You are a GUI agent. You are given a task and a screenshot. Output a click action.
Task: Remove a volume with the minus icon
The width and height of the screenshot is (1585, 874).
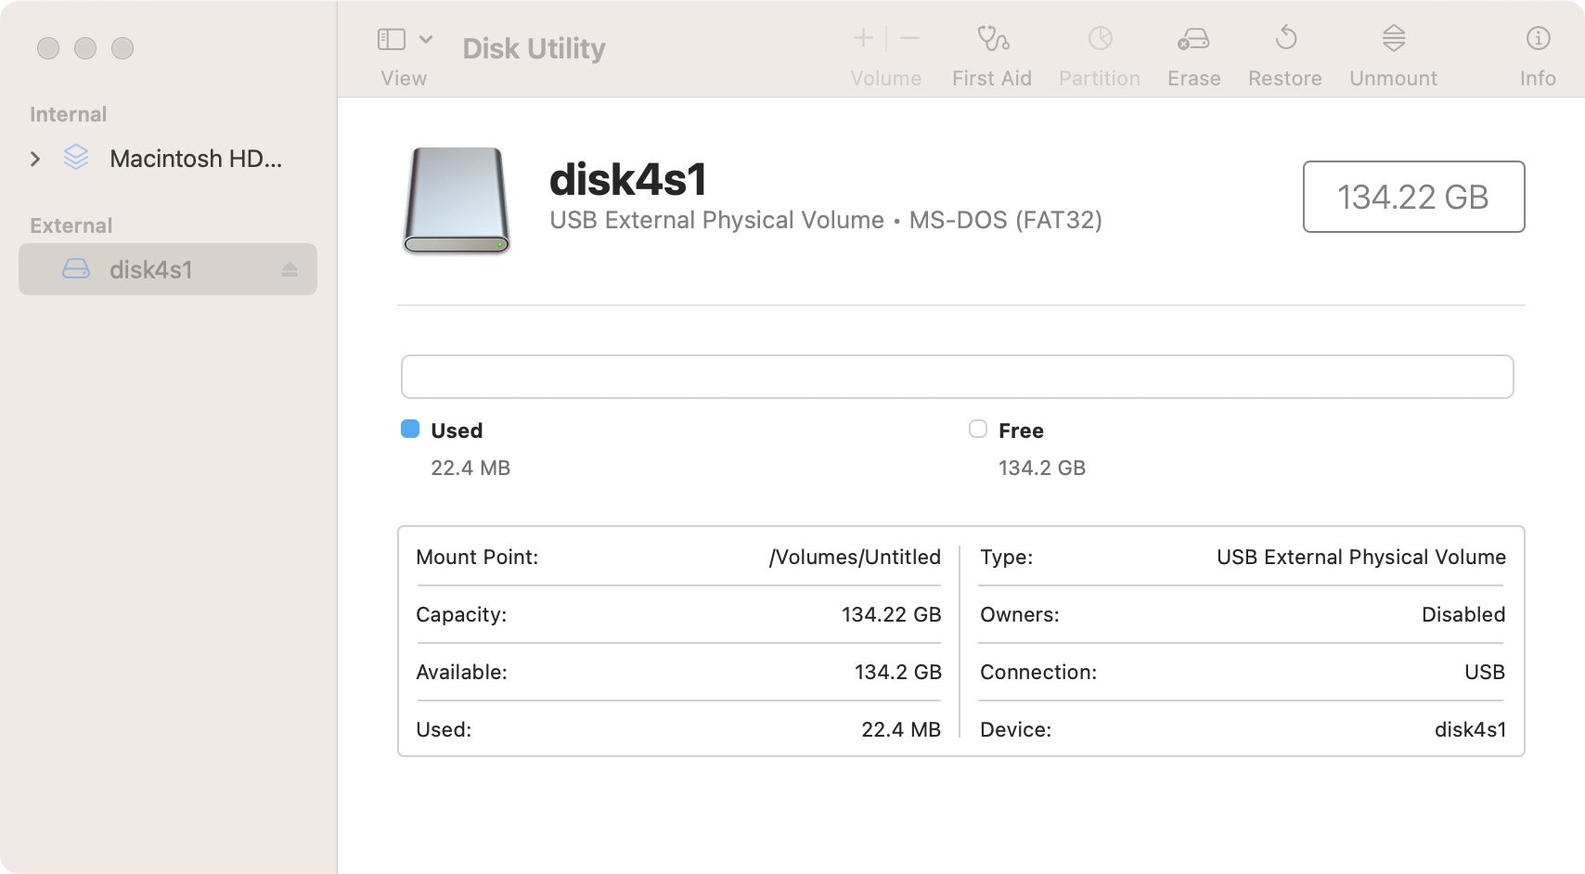(909, 38)
